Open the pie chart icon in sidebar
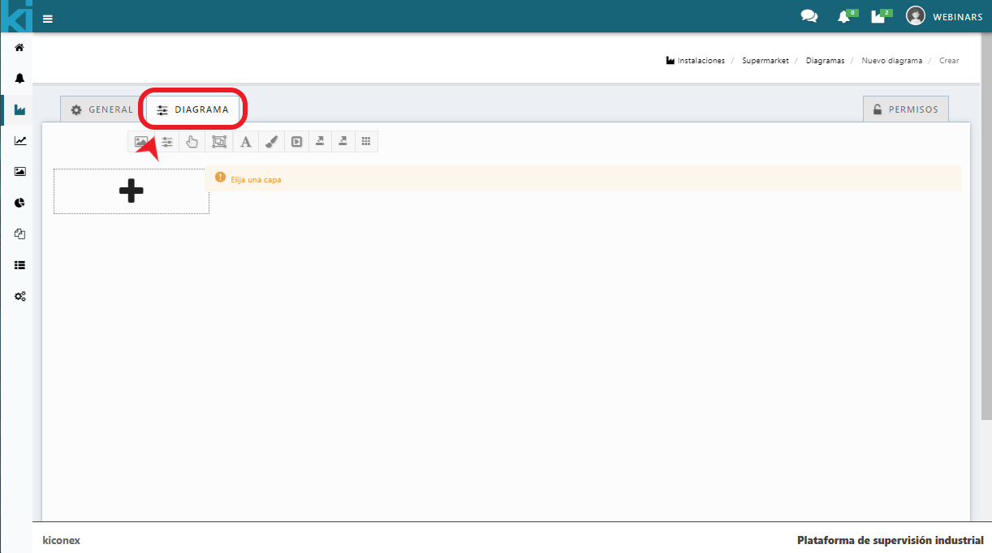The height and width of the screenshot is (553, 992). tap(19, 203)
